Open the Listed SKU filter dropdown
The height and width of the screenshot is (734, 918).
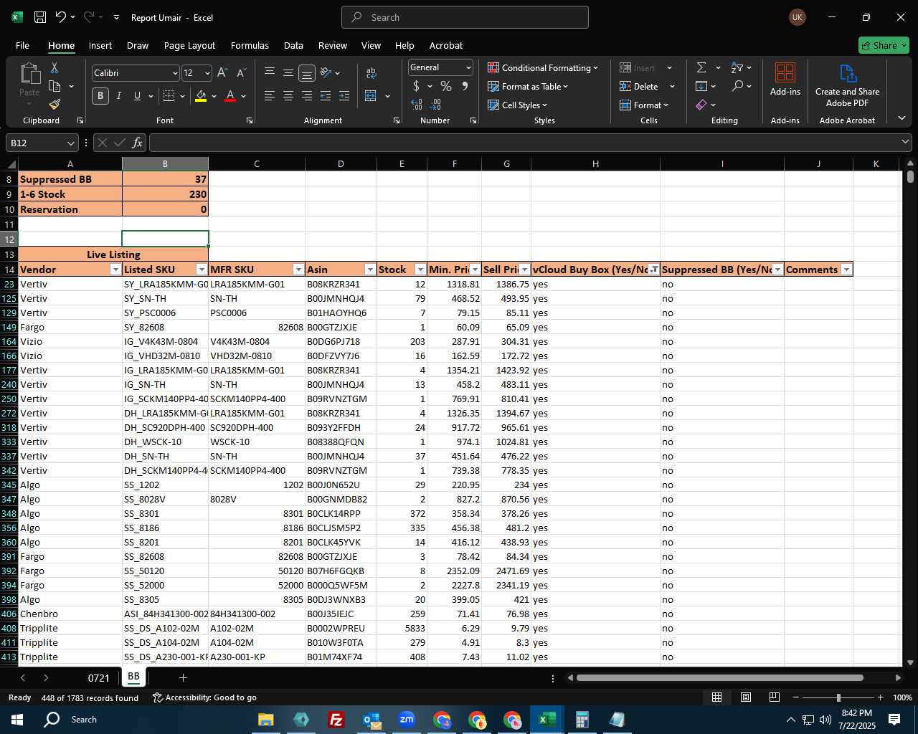point(202,270)
